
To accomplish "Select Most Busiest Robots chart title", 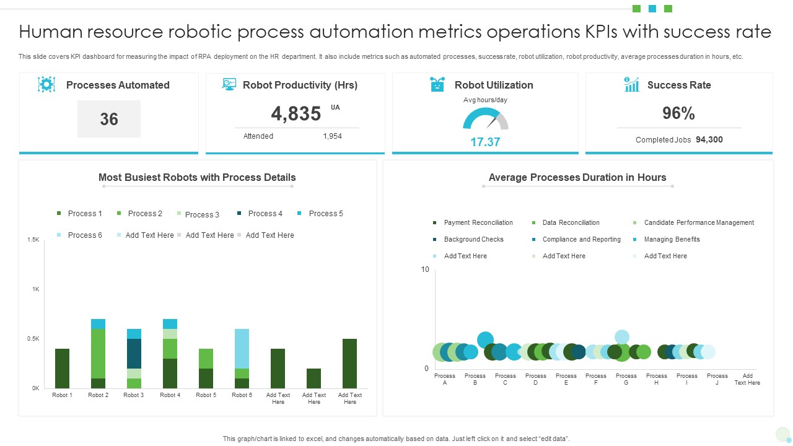I will tap(197, 178).
